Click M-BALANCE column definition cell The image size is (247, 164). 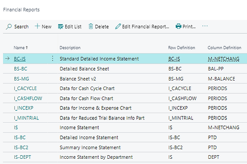click(x=222, y=79)
